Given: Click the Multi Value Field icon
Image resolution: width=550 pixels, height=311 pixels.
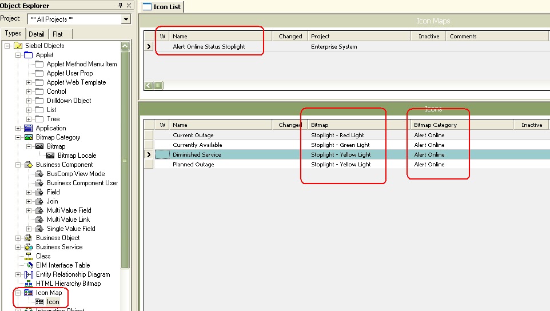Looking at the screenshot, I should coord(39,210).
